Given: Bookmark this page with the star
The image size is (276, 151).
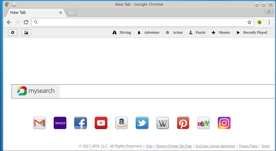Looking at the screenshot, I should pos(249,22).
